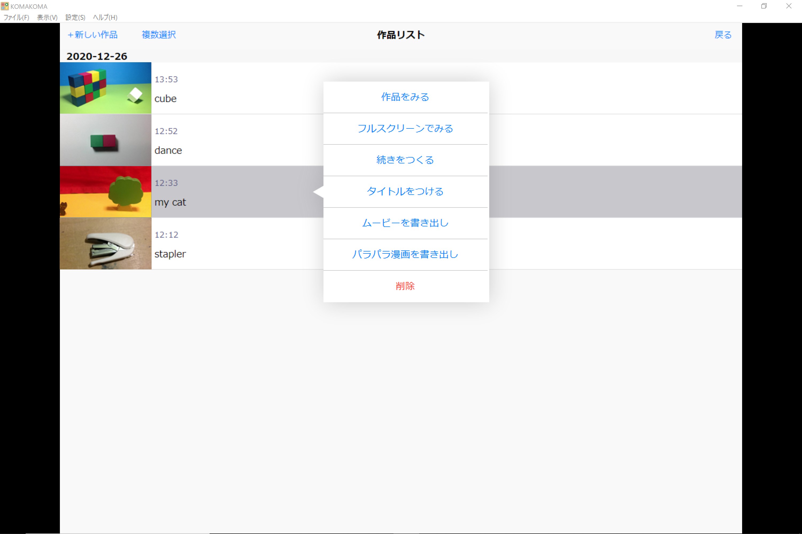Click the +新しい作品 button
This screenshot has width=802, height=534.
click(x=92, y=35)
